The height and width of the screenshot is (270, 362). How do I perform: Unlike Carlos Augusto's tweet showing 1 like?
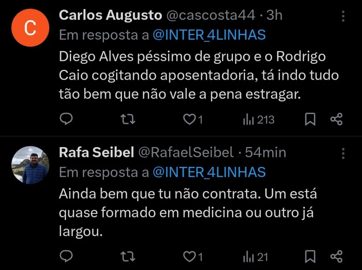click(x=190, y=119)
